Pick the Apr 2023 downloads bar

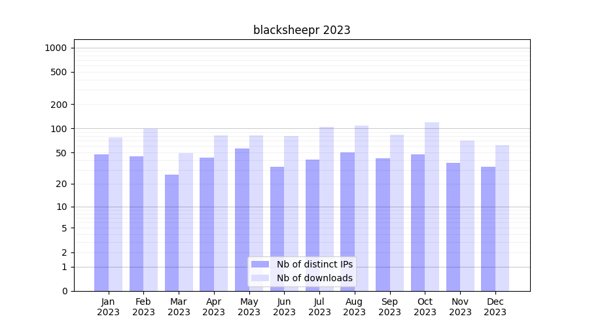pos(221,213)
